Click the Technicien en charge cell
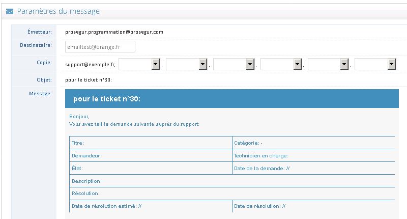Image resolution: width=407 pixels, height=219 pixels. [x=313, y=156]
